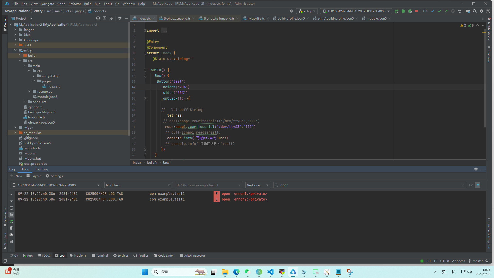
Task: Open Search Everywhere magnifier icon
Action: (x=475, y=11)
